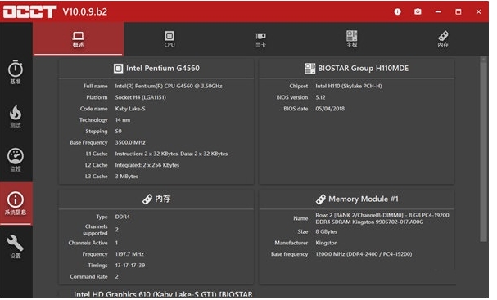Click the Full name value Intel(R) Pentium(R) CPU G4560
Image resolution: width=497 pixels, height=300 pixels.
coord(169,86)
